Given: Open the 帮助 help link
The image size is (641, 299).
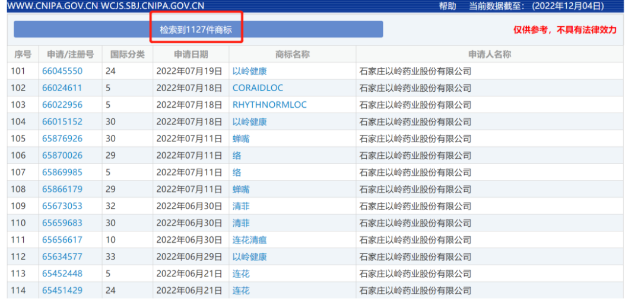Looking at the screenshot, I should point(448,6).
